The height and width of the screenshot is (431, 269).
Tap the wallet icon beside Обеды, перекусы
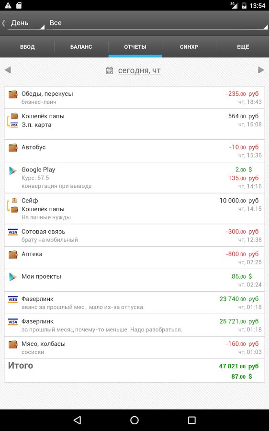tap(13, 94)
